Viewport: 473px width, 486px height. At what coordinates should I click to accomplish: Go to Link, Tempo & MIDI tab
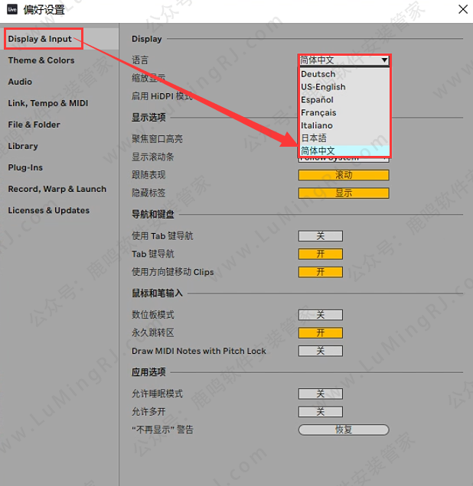click(48, 103)
